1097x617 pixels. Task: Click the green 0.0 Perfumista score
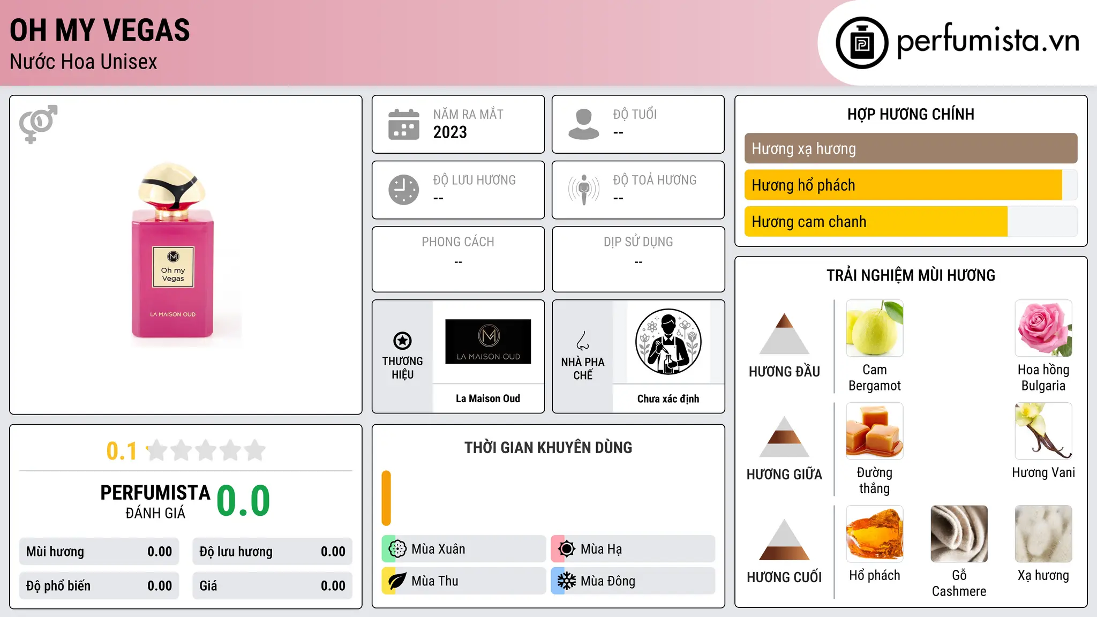click(243, 501)
